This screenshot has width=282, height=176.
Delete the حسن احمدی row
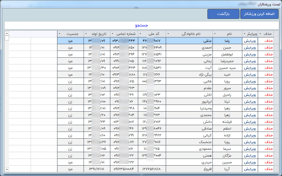pos(269,48)
